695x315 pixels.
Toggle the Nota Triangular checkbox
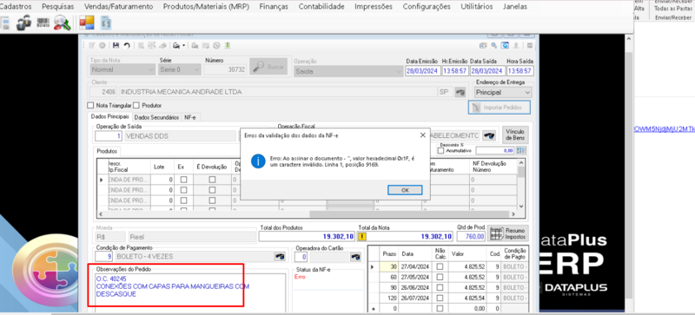point(90,106)
